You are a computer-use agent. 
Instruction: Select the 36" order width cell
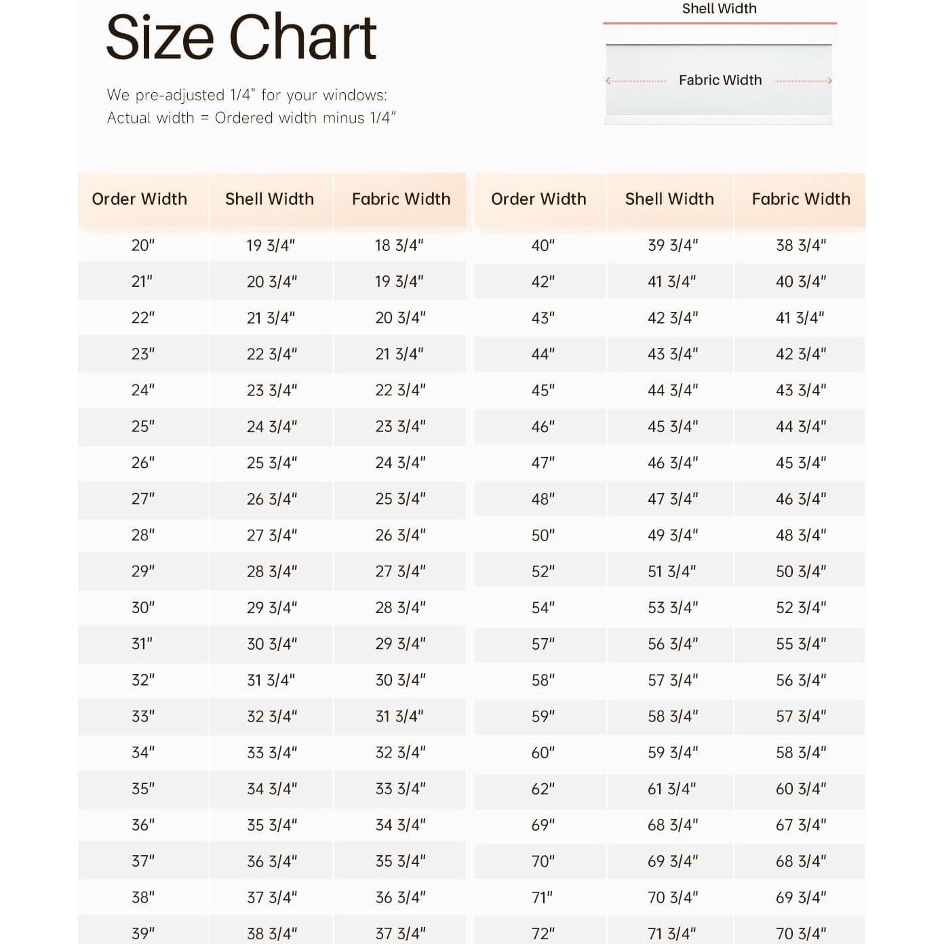pyautogui.click(x=142, y=825)
